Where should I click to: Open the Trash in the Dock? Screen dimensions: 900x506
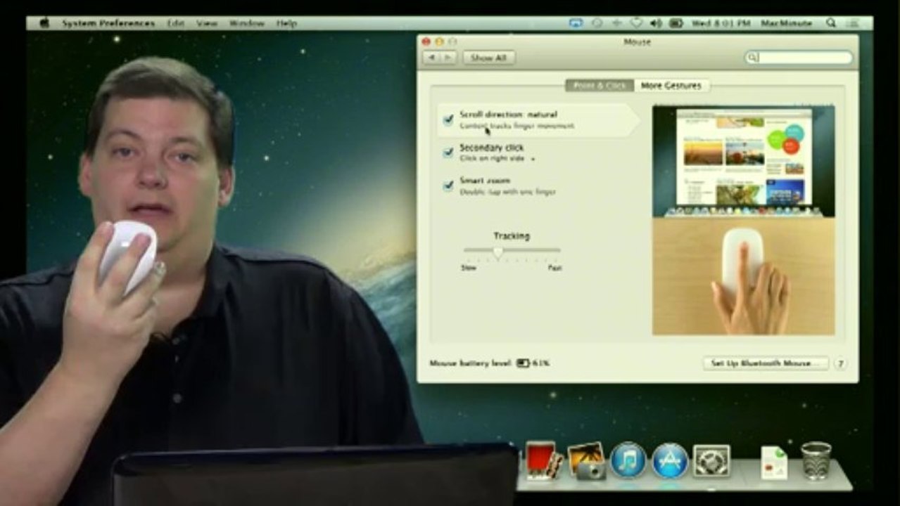(x=816, y=460)
